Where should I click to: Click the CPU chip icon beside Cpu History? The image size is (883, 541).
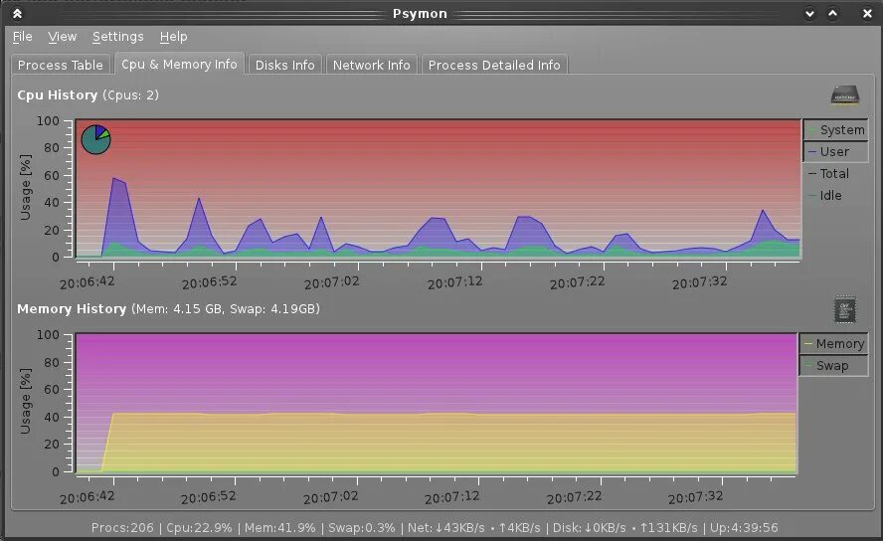844,94
